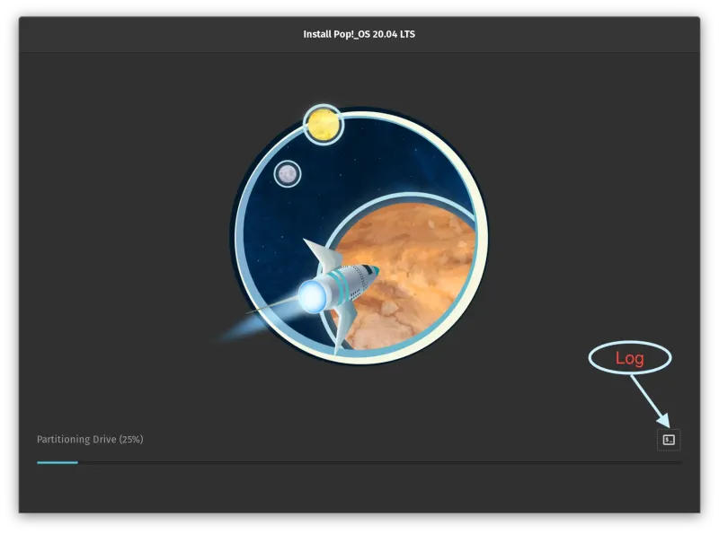Click the "Install Pop!_OS 20.04 LTS" title
The height and width of the screenshot is (534, 719).
coord(359,34)
